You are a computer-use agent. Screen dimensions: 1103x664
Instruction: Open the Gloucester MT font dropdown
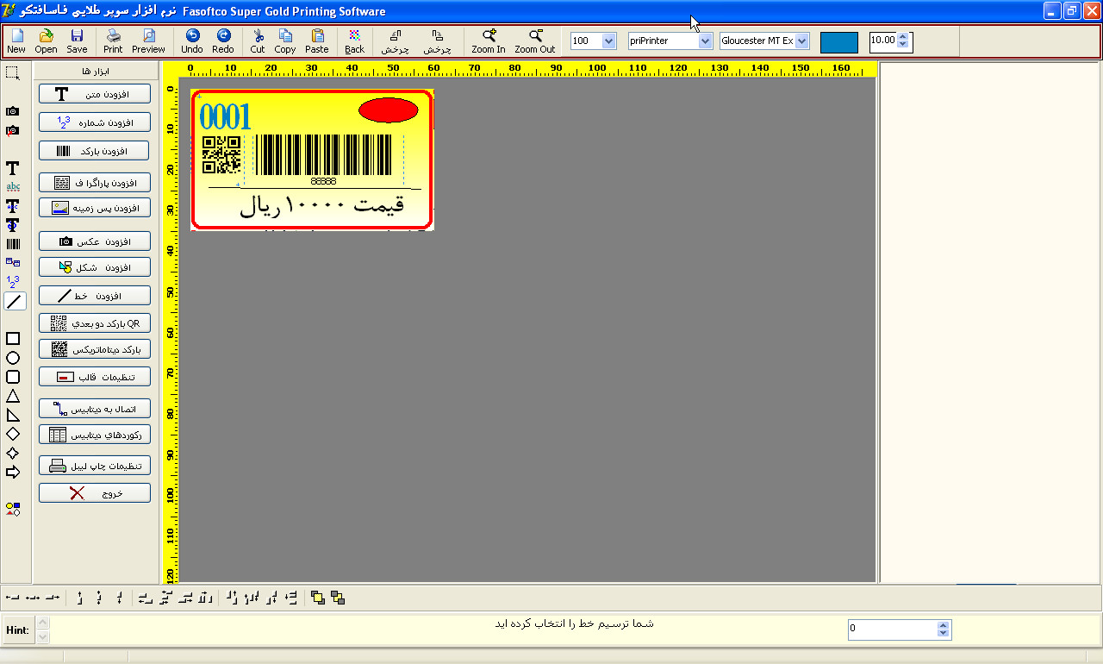(x=802, y=41)
